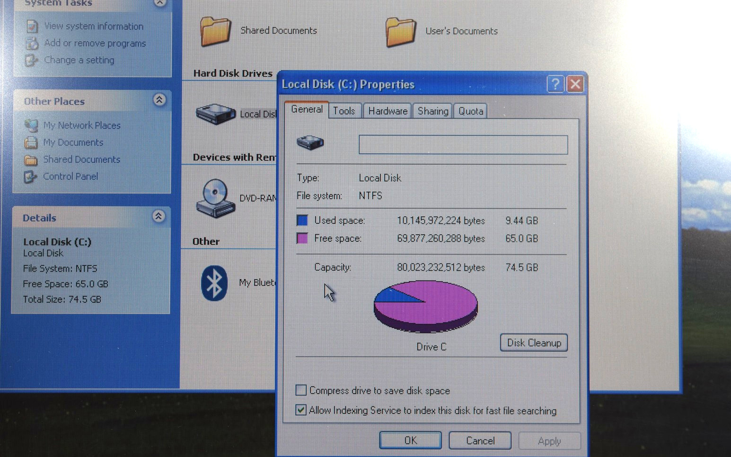The image size is (731, 457).
Task: Click the Devices with Removable Storage header
Action: tap(235, 158)
